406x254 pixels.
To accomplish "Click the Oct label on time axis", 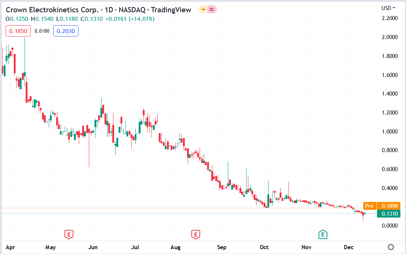I will [x=264, y=247].
